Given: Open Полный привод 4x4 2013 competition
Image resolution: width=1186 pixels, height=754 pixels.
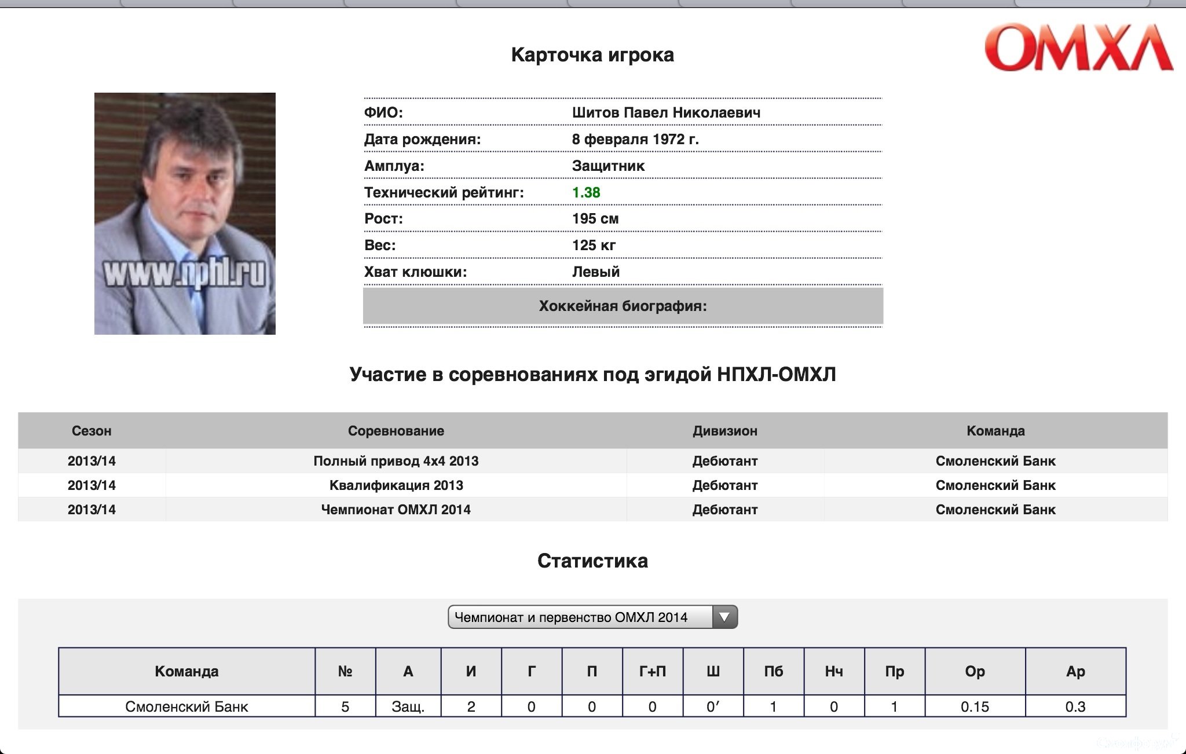Looking at the screenshot, I should 396,461.
